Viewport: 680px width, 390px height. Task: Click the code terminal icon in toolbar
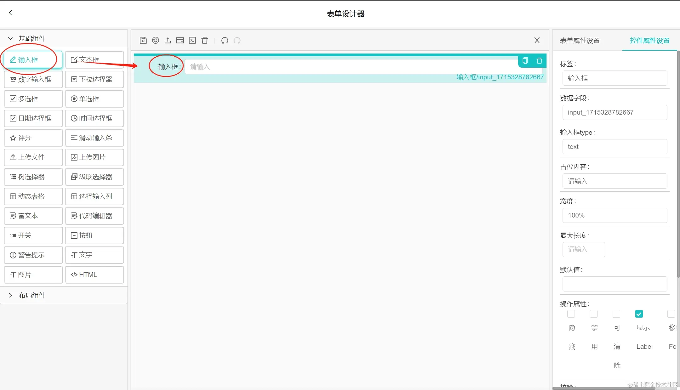[x=192, y=40]
